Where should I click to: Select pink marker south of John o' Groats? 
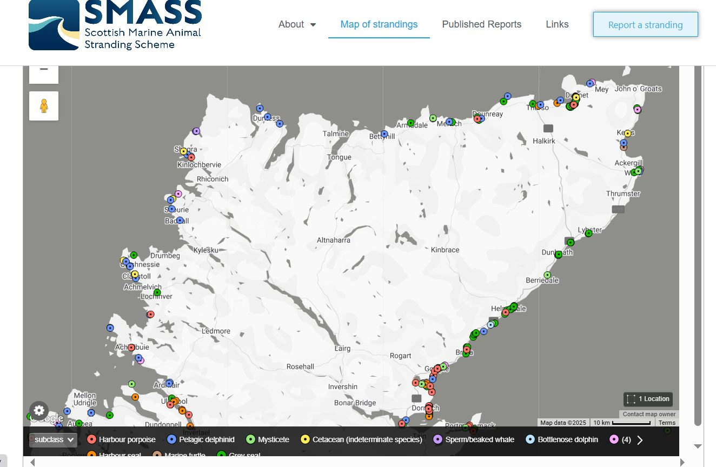[x=637, y=110]
